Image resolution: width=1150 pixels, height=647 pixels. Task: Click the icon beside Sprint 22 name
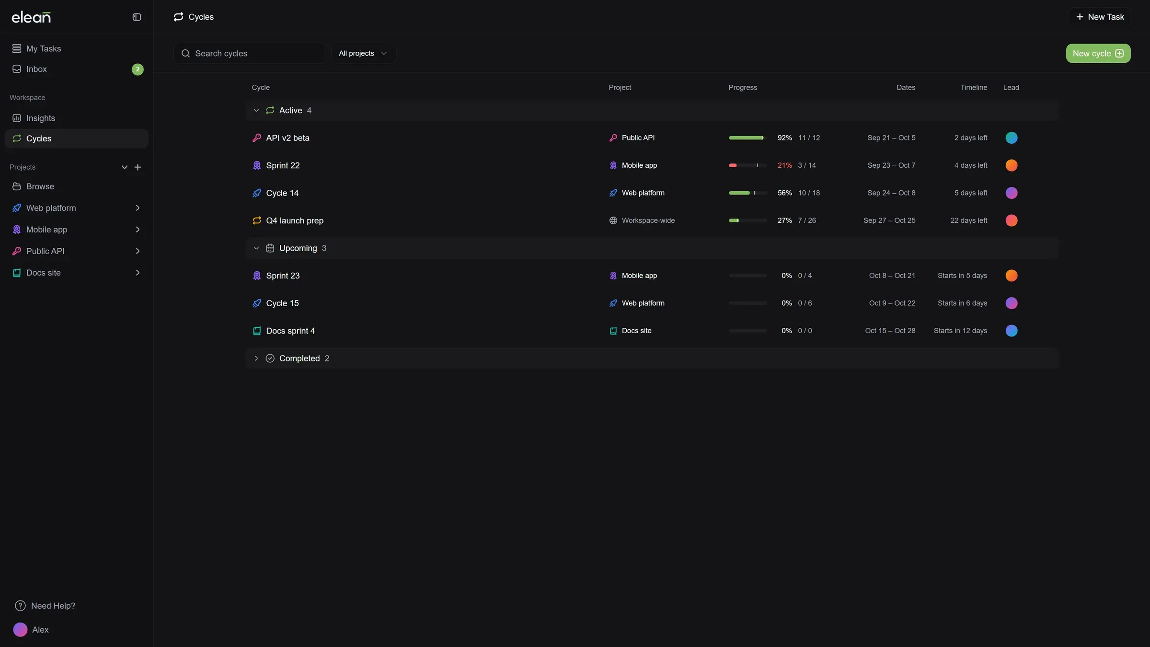pos(257,165)
